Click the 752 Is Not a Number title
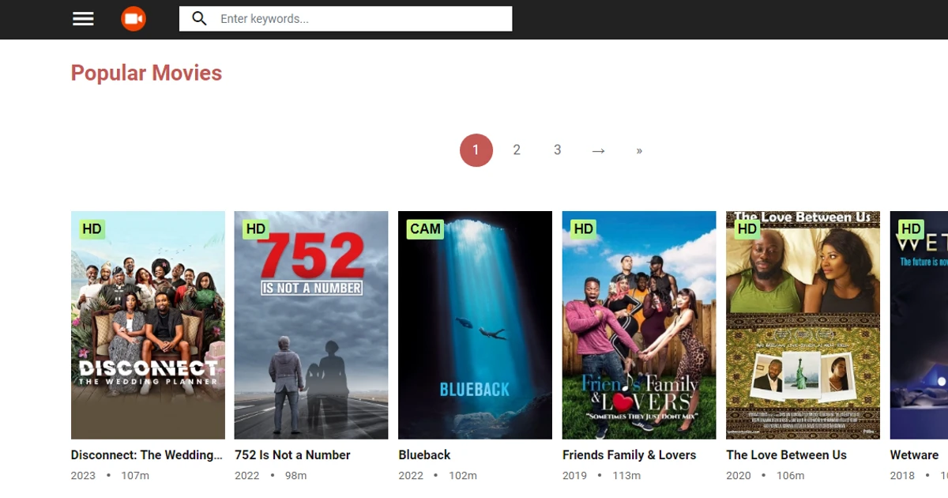Screen dimensions: 948x498 coord(292,455)
